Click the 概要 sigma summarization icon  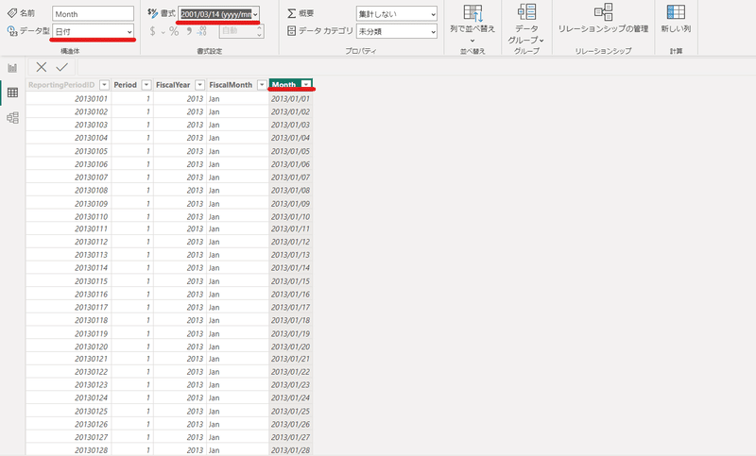(292, 13)
